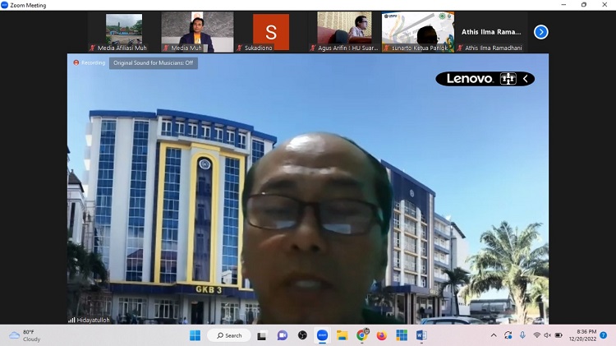616x346 pixels.
Task: Open Task View from taskbar
Action: [x=262, y=335]
